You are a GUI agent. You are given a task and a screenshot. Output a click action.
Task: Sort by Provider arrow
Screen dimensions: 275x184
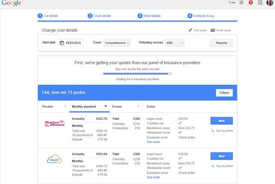coord(65,106)
